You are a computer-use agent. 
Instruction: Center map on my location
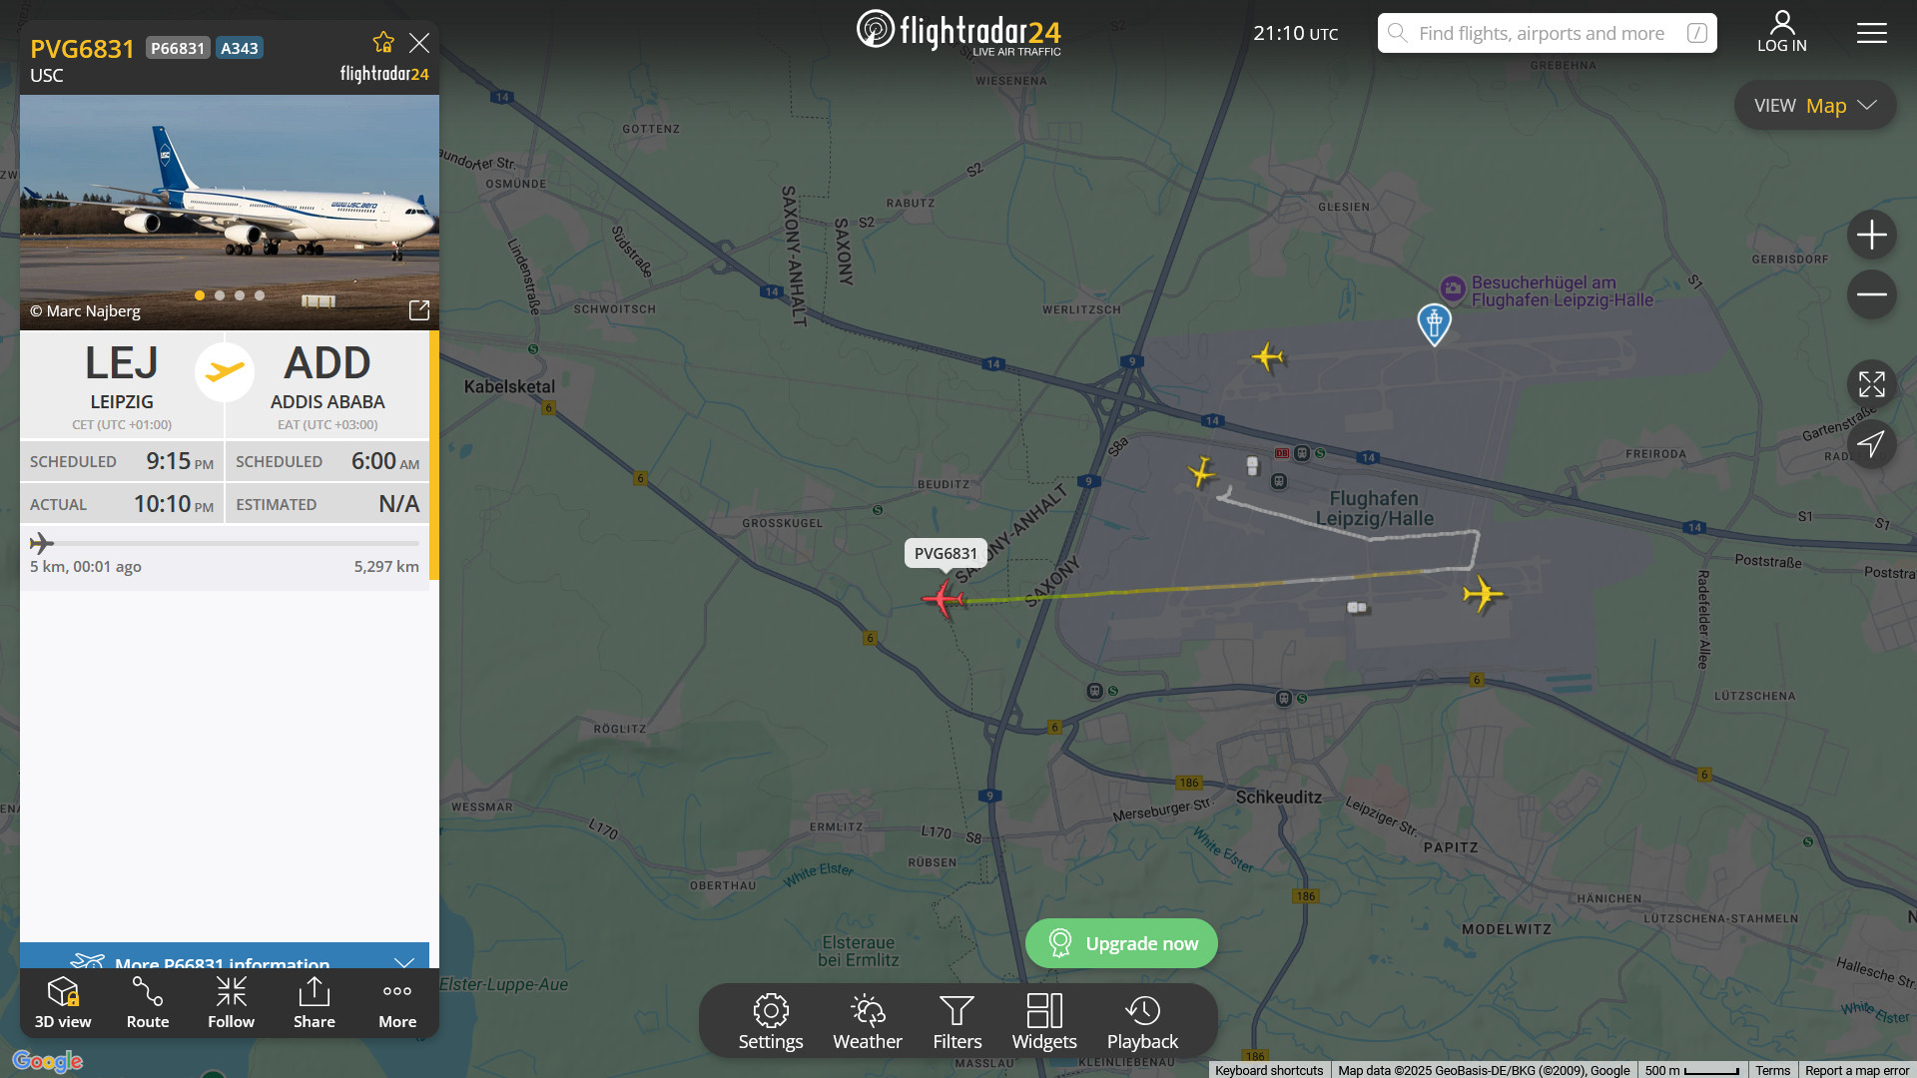click(1871, 444)
